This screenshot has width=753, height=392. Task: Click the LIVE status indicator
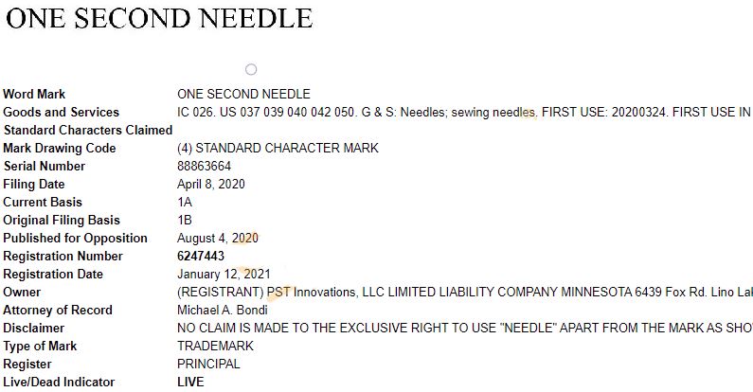pos(190,382)
